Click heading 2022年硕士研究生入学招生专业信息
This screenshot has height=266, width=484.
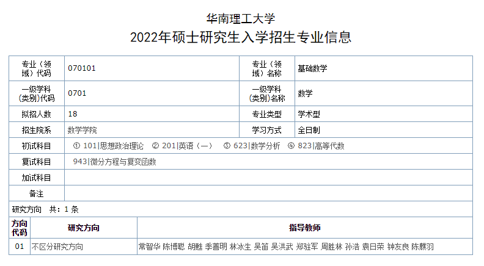point(240,38)
